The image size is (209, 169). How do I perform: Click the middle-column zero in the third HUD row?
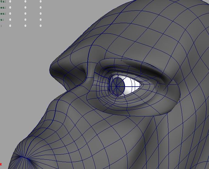[x=25, y=14]
